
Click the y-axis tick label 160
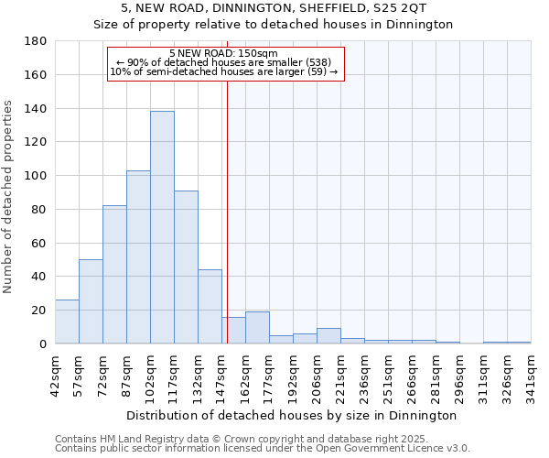36,74
